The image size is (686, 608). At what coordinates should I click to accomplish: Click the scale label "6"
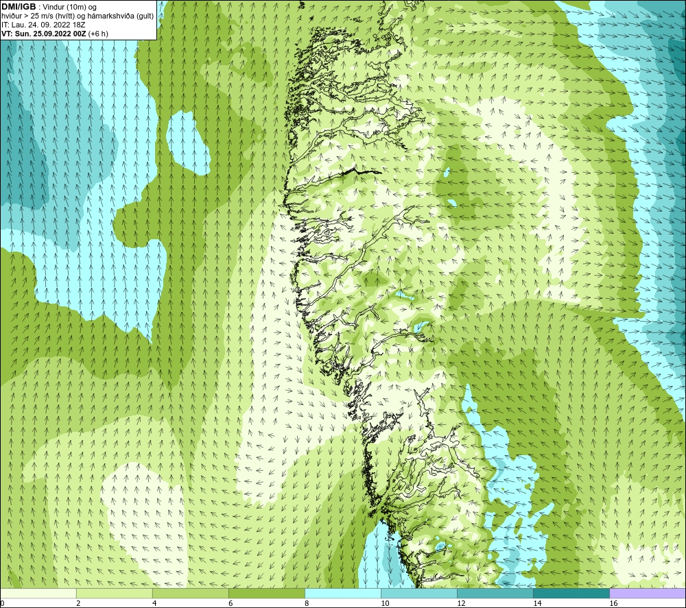[230, 603]
